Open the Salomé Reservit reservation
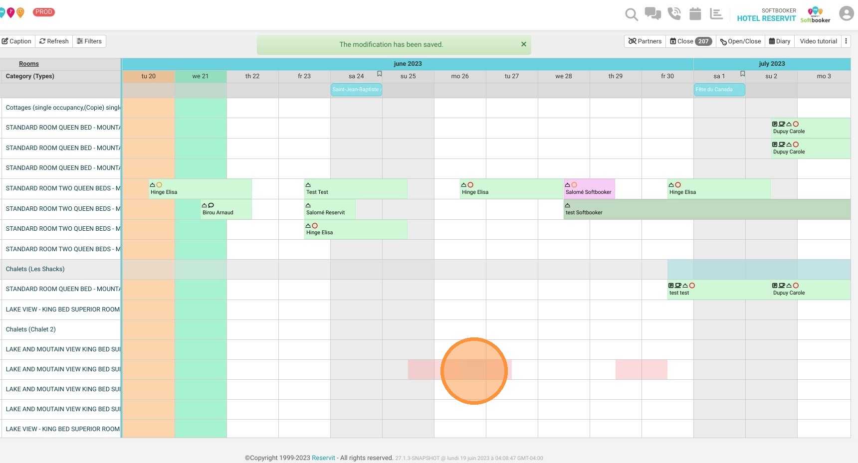 [x=330, y=209]
